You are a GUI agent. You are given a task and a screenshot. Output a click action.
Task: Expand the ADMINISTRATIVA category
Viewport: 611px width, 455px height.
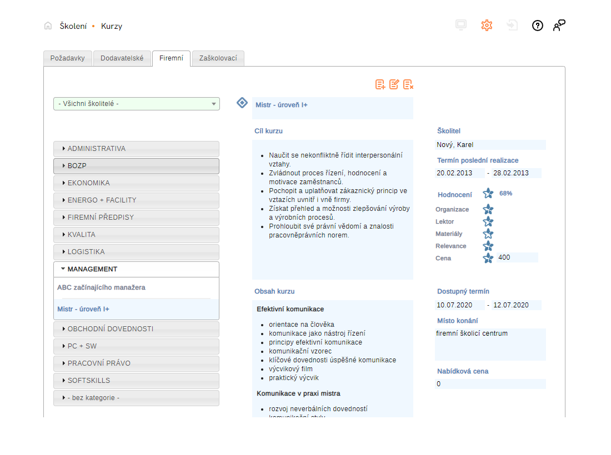coord(136,149)
